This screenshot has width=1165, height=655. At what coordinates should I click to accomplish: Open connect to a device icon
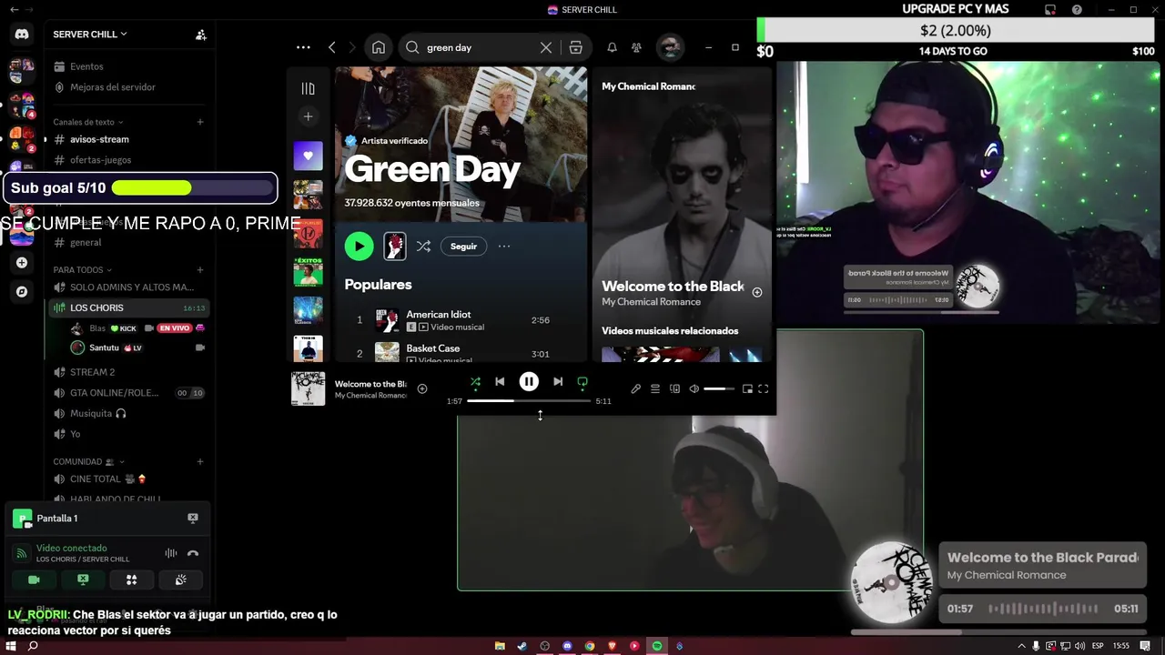[674, 389]
